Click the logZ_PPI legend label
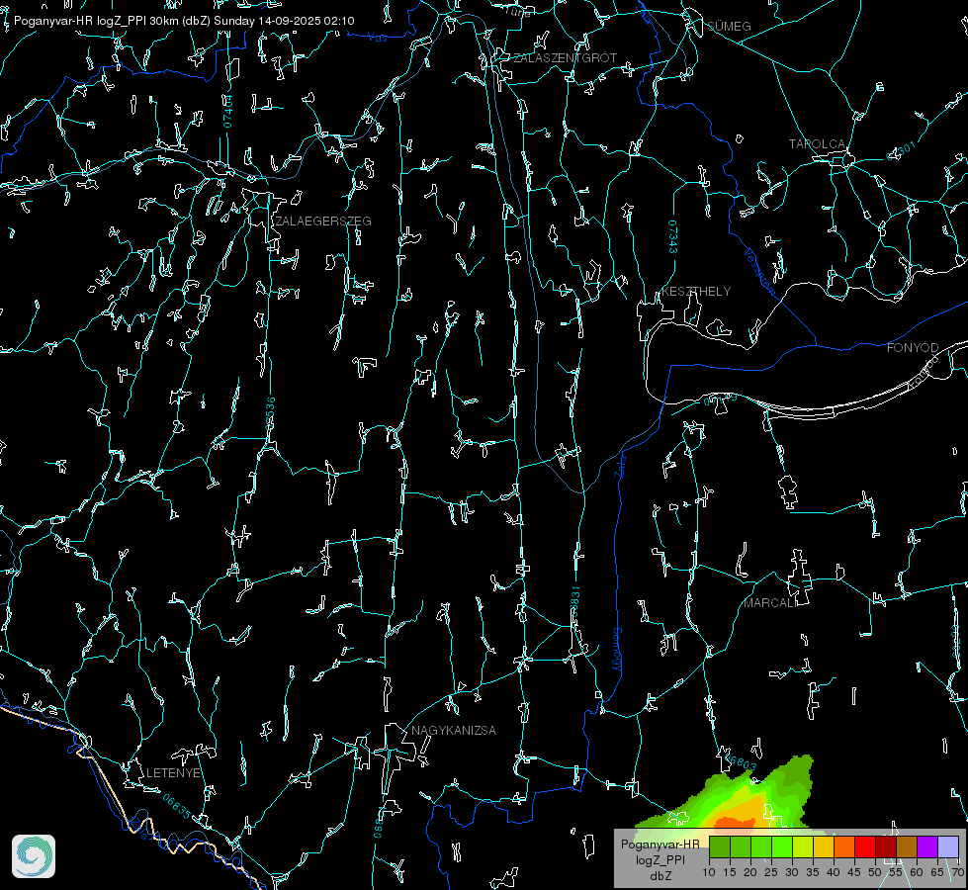This screenshot has height=890, width=968. pos(660,859)
